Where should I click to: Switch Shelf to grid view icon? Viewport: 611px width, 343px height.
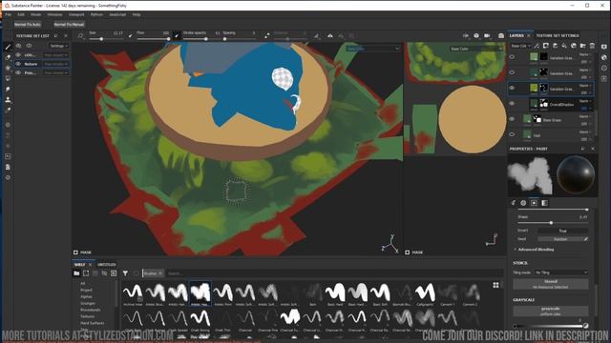tap(495, 285)
